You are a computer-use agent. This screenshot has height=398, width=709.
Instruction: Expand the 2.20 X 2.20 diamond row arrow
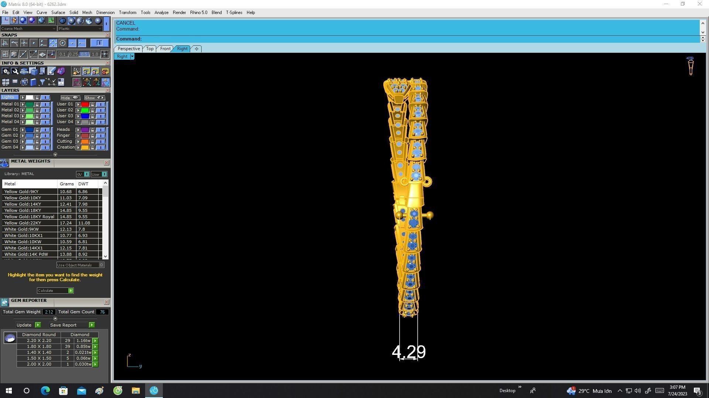[x=95, y=341]
